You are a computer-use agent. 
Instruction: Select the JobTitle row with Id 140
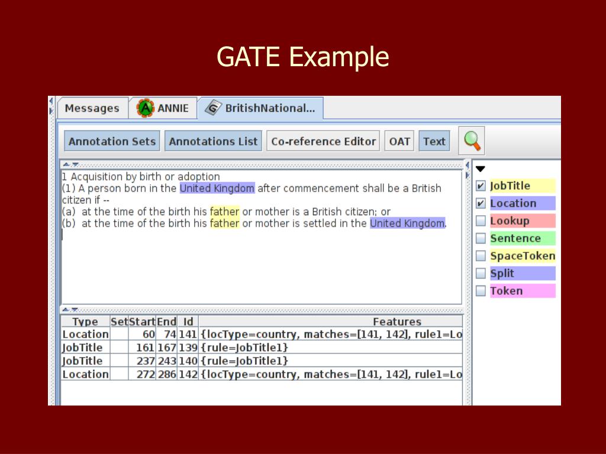262,361
